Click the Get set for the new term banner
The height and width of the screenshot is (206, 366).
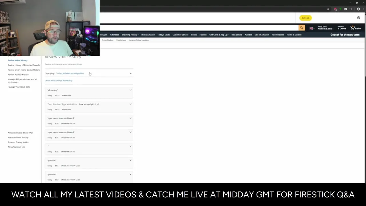point(345,35)
